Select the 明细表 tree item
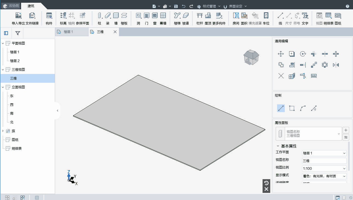The image size is (353, 200). [17, 148]
